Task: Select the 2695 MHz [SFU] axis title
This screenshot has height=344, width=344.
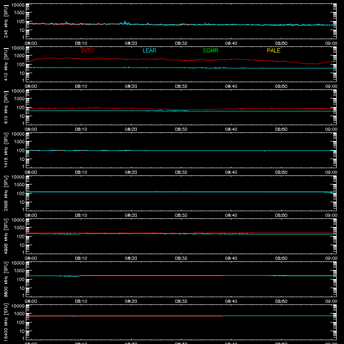Action: tap(6, 193)
